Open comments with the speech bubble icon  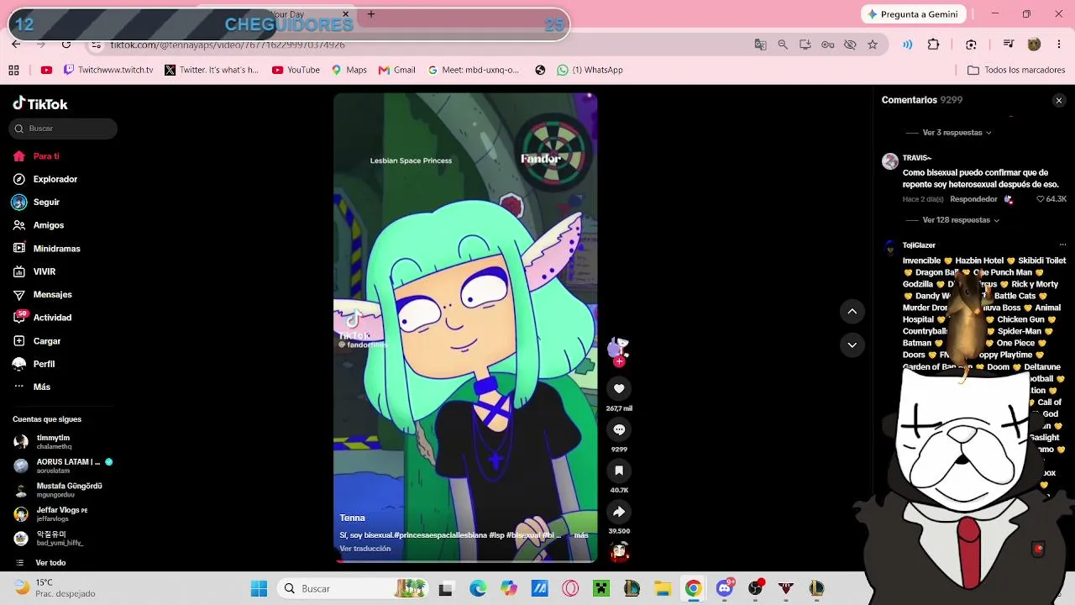[619, 429]
